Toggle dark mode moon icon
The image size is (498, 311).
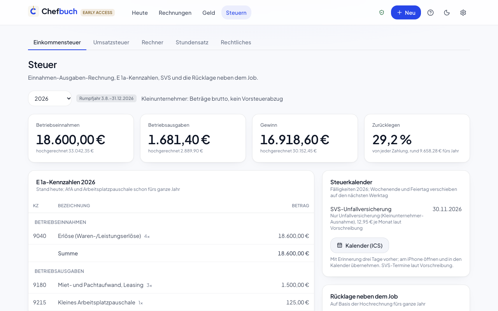click(447, 12)
